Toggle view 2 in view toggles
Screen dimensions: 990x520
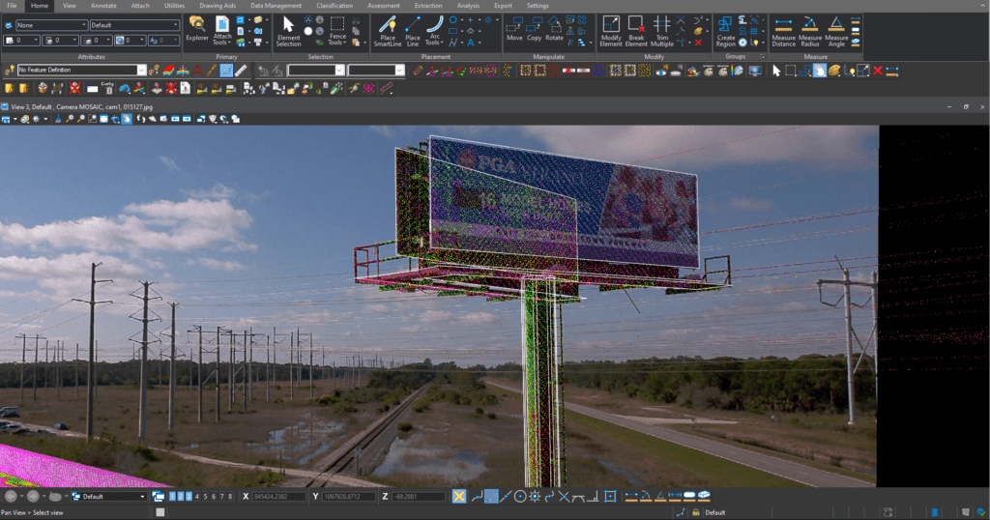point(181,497)
